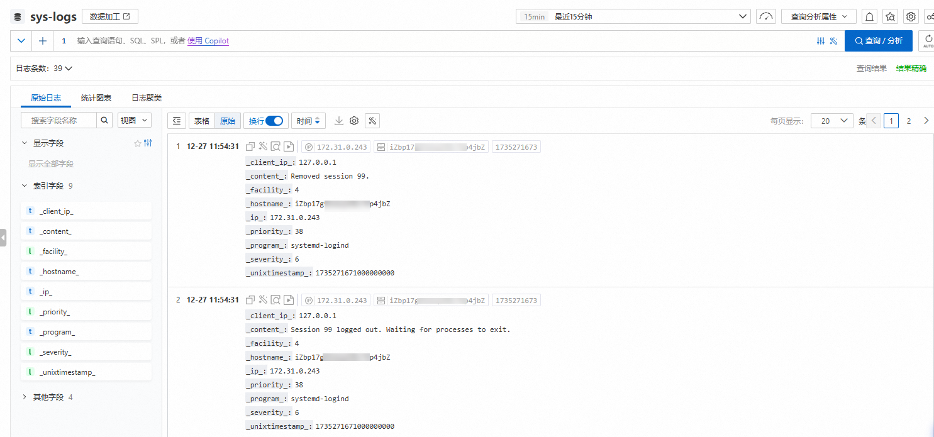Open the per-page 20 rows dropdown

pyautogui.click(x=831, y=121)
